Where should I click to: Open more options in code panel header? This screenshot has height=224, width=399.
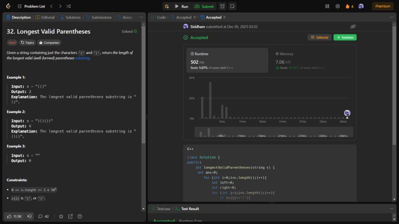(392, 17)
